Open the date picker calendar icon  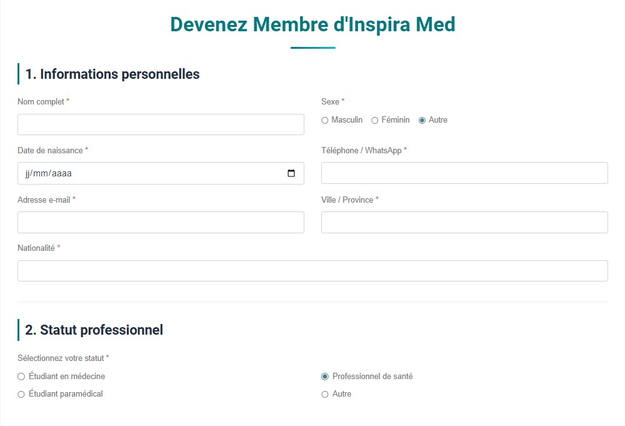tap(291, 173)
